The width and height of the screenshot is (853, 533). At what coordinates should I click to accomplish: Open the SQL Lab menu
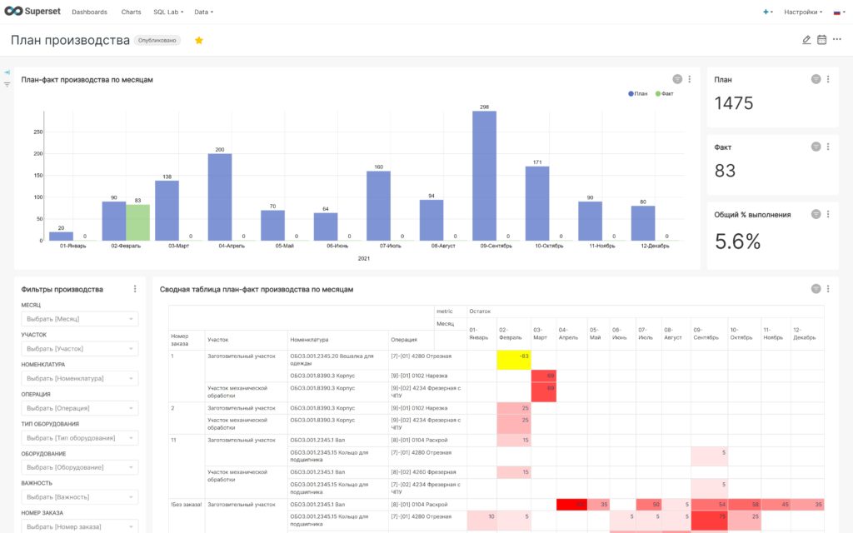(168, 12)
